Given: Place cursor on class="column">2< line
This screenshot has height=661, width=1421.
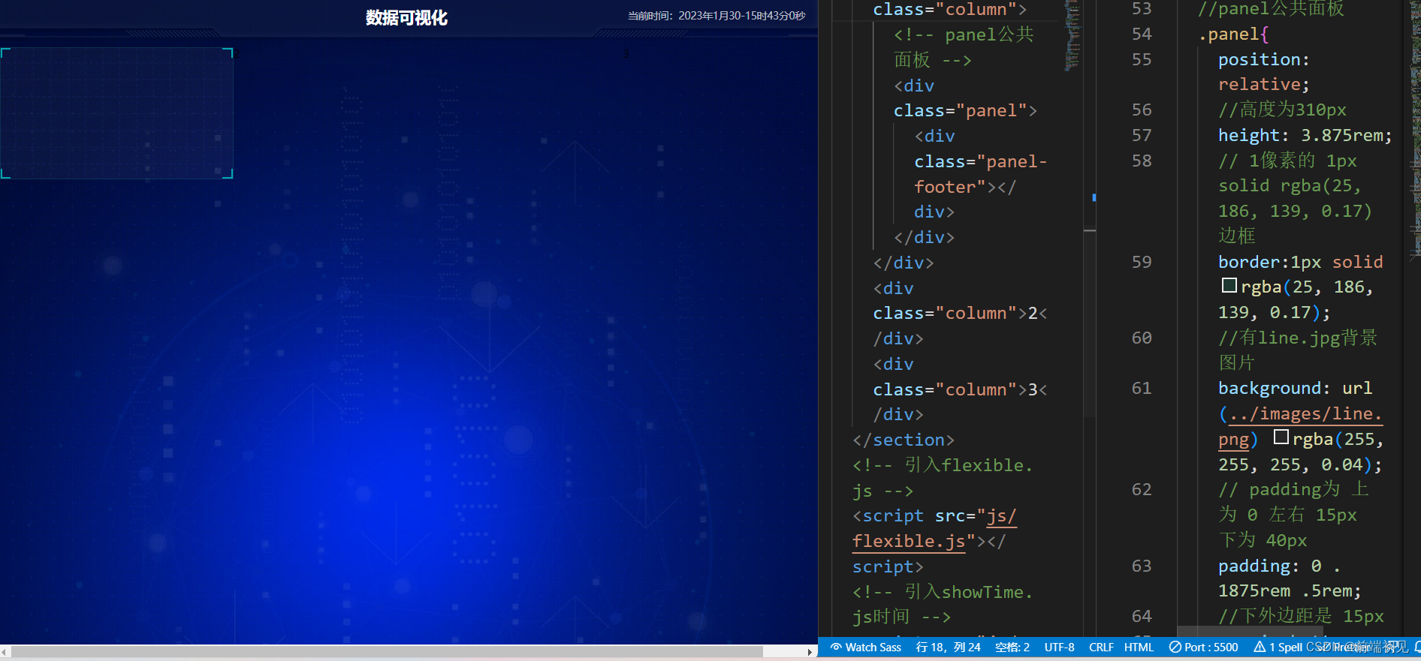Looking at the screenshot, I should [960, 313].
